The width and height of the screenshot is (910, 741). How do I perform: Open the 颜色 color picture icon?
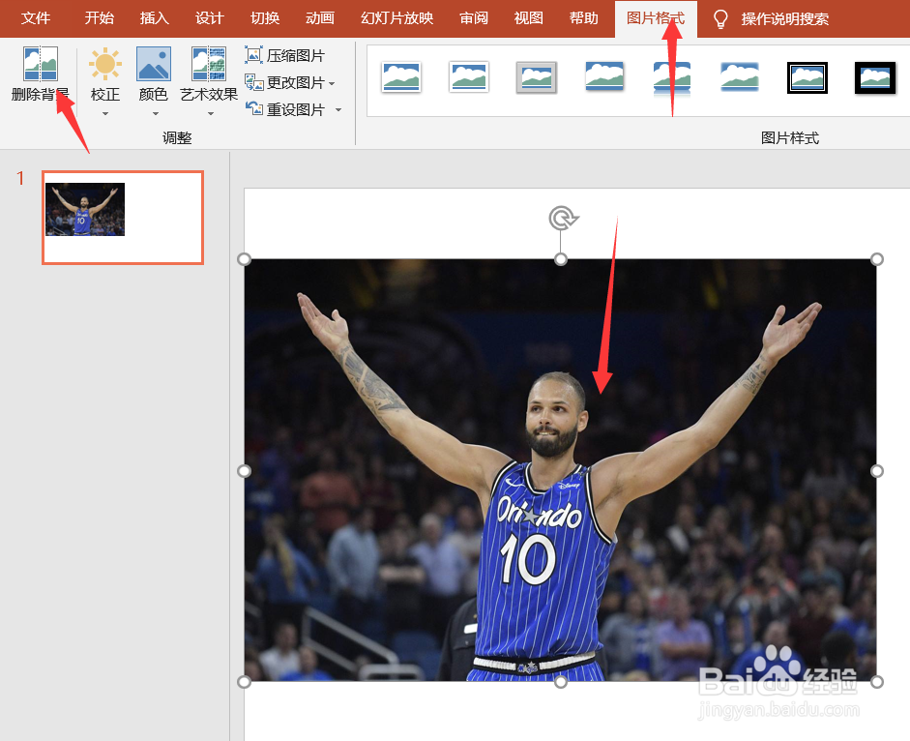tap(153, 64)
